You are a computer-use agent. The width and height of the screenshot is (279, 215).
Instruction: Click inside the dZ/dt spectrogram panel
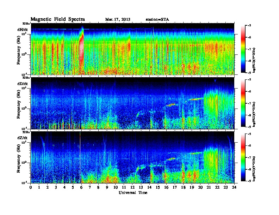point(132,157)
